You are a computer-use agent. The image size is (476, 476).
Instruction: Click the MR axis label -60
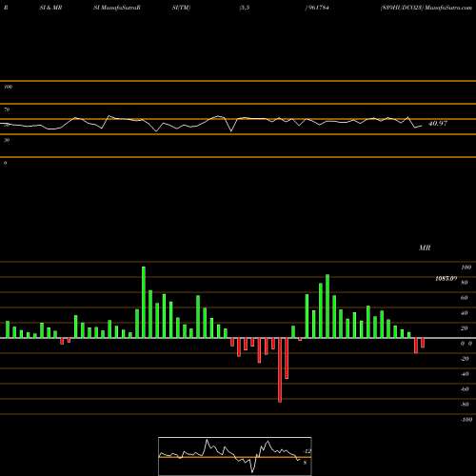(465, 389)
